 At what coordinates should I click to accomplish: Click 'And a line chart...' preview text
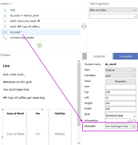[x=14, y=75]
